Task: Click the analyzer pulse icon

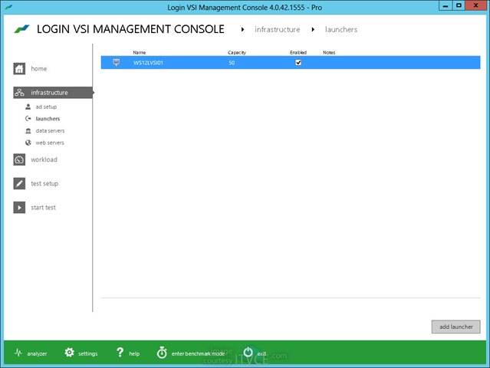Action: point(18,353)
